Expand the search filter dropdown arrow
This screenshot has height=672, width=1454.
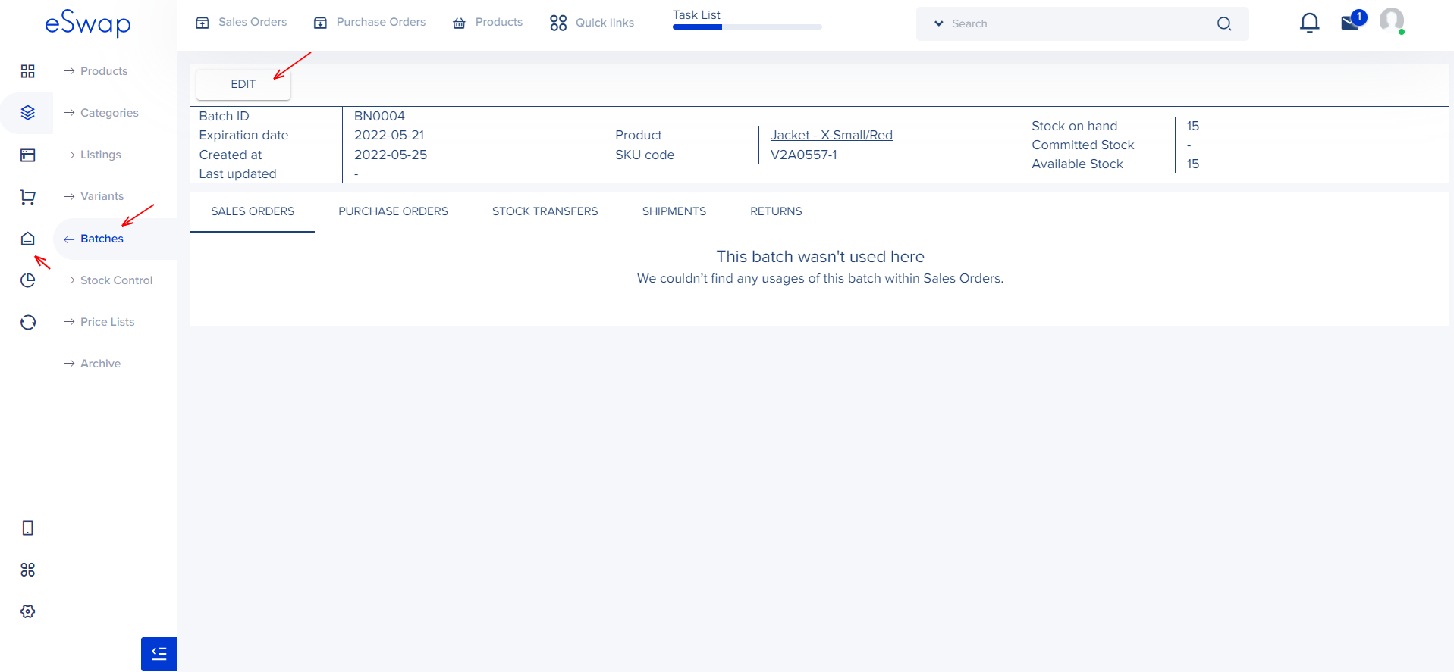click(x=938, y=23)
